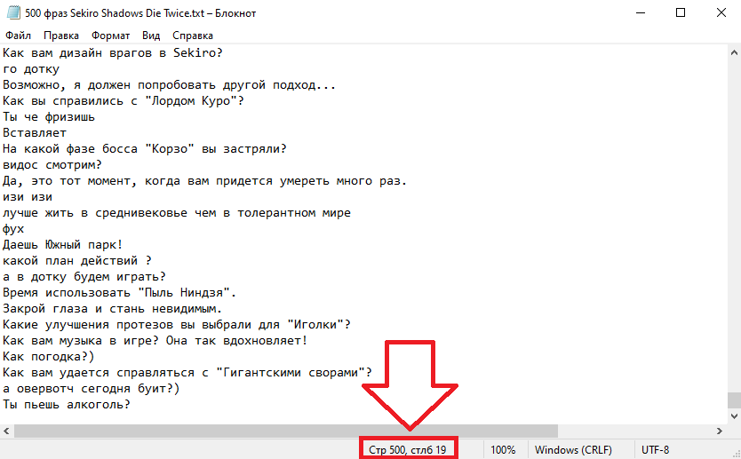Click line 'лучше жить в средневековье чем в толерантном мире'
The image size is (741, 459).
point(177,213)
